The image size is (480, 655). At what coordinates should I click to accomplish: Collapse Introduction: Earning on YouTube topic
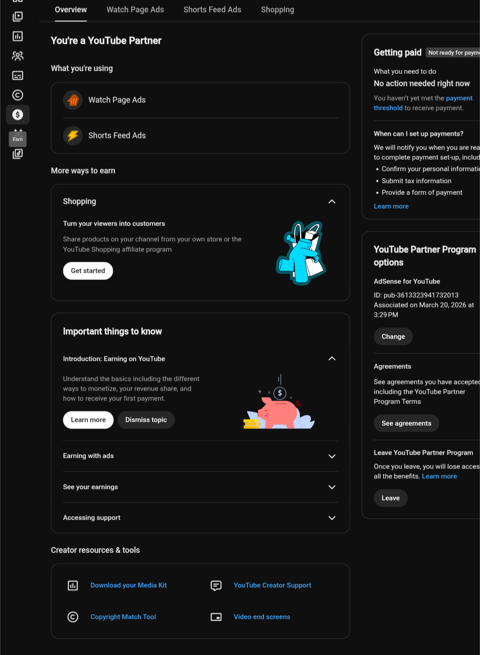coord(332,359)
